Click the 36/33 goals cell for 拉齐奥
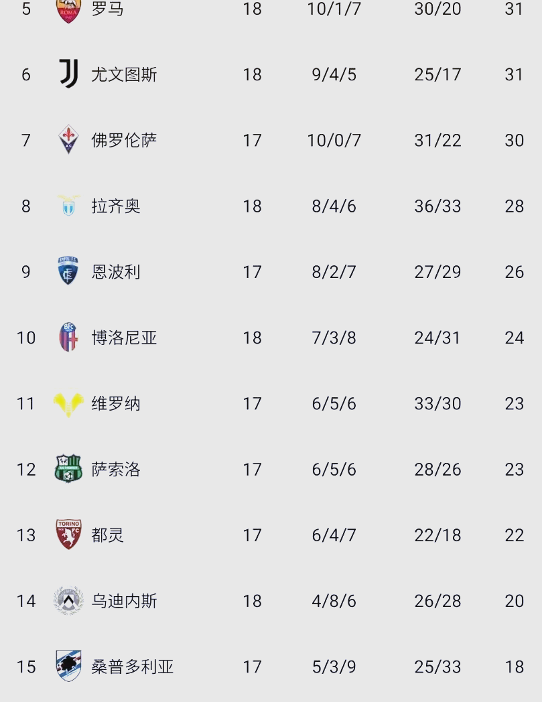The height and width of the screenshot is (702, 542). [x=437, y=206]
